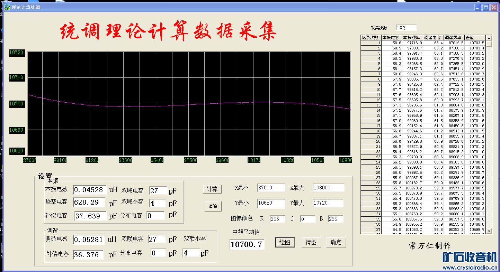Click the 确定 confirm button
The height and width of the screenshot is (272, 500).
(x=336, y=242)
